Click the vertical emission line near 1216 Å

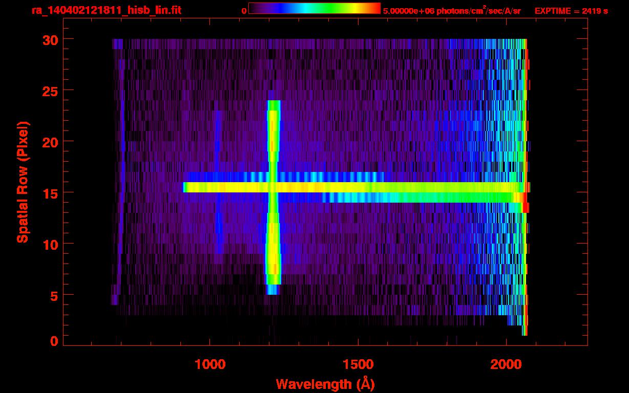click(273, 198)
